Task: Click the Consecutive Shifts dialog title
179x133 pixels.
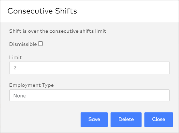Action: pyautogui.click(x=42, y=11)
